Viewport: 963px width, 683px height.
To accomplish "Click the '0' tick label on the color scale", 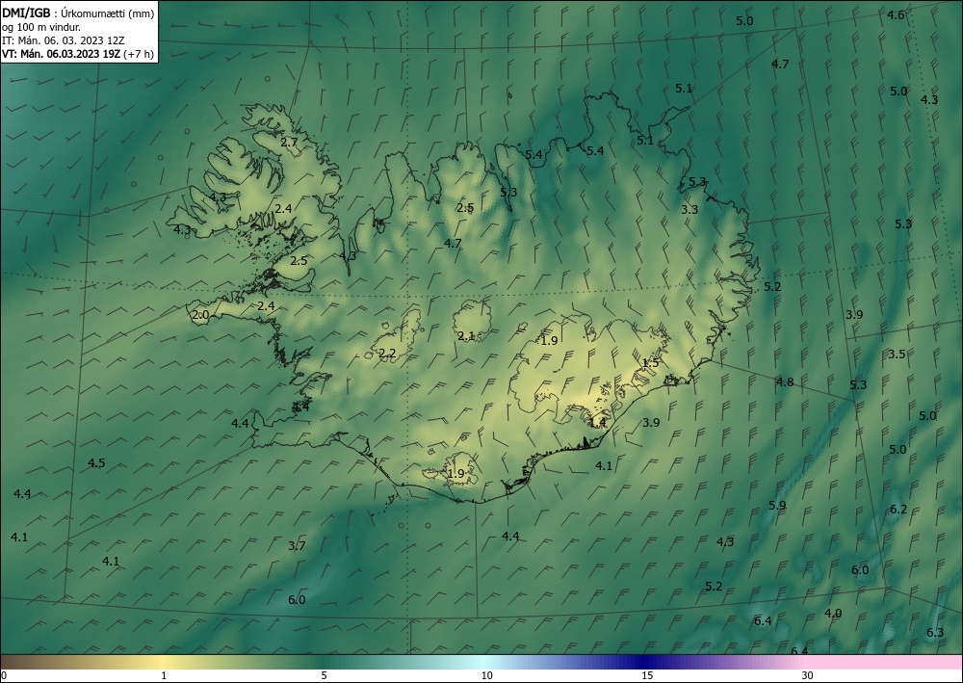I will 4,676.
